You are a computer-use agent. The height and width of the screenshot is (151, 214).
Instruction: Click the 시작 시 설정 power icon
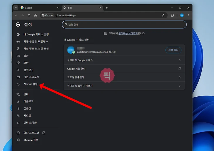pyautogui.click(x=18, y=84)
